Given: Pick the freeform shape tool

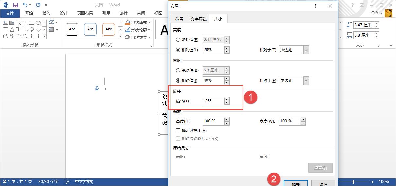Looking at the screenshot, I should pyautogui.click(x=6, y=36).
